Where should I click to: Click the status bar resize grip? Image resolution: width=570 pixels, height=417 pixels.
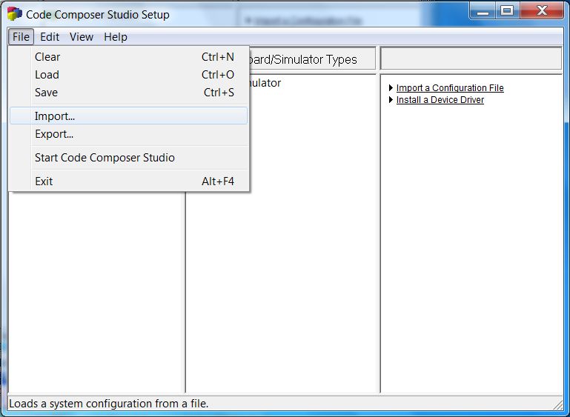557,404
